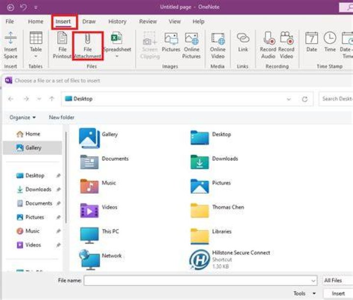Switch to the History tab
Viewport: 353px width, 300px height.
point(117,22)
